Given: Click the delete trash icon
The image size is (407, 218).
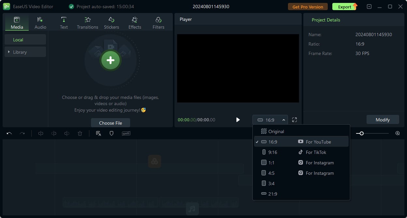Looking at the screenshot, I should pos(80,133).
